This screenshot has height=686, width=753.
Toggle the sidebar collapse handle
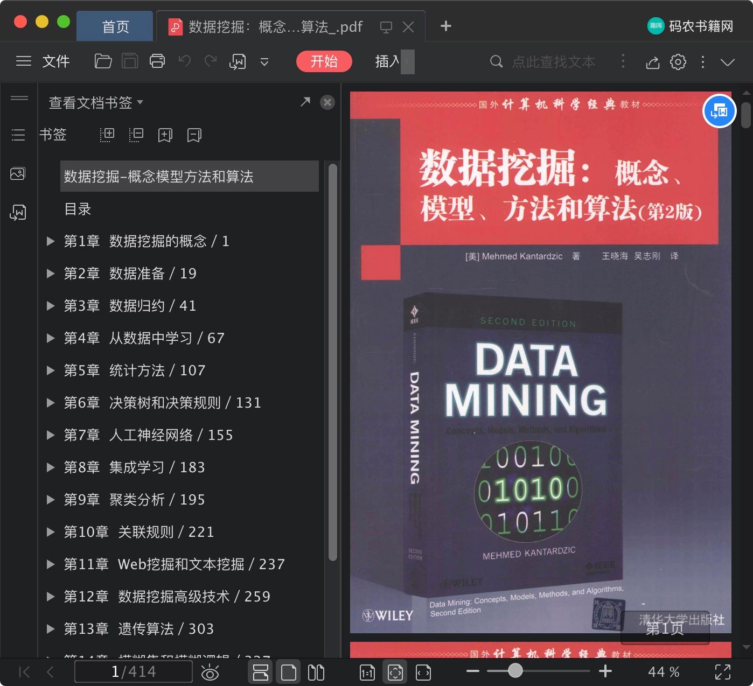[x=19, y=98]
